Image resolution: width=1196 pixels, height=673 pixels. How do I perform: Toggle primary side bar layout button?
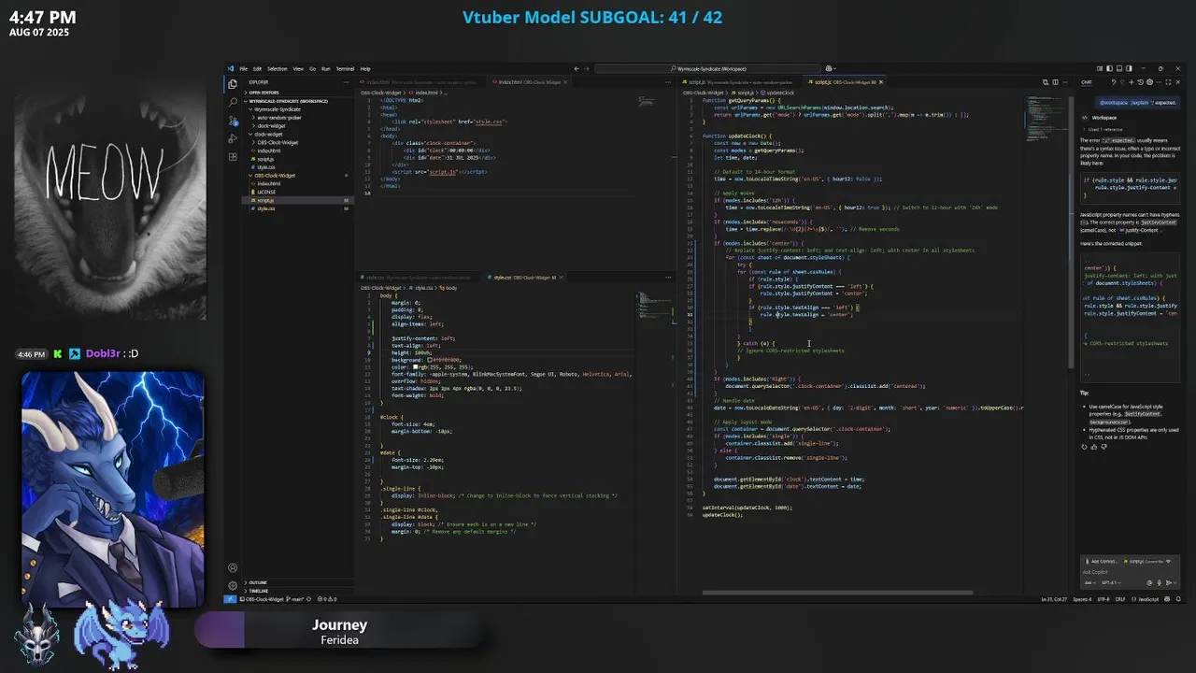point(1109,68)
